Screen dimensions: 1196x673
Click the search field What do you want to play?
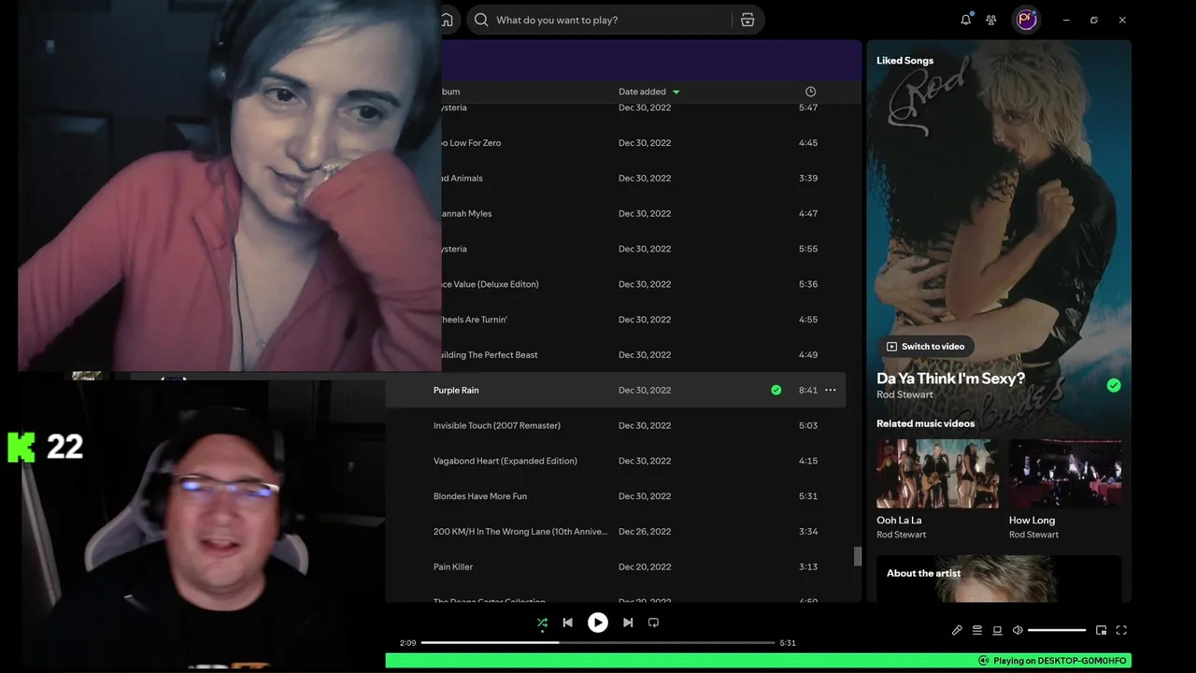coord(612,20)
